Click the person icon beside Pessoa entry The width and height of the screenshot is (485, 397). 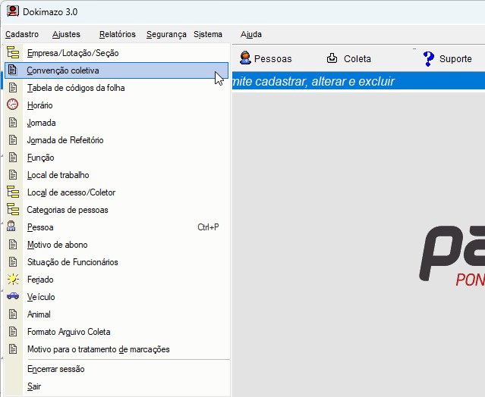12,227
